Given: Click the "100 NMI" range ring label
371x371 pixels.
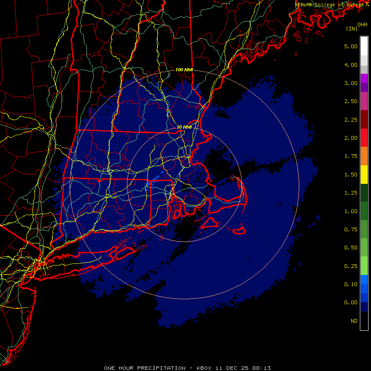Looking at the screenshot, I should point(184,70).
